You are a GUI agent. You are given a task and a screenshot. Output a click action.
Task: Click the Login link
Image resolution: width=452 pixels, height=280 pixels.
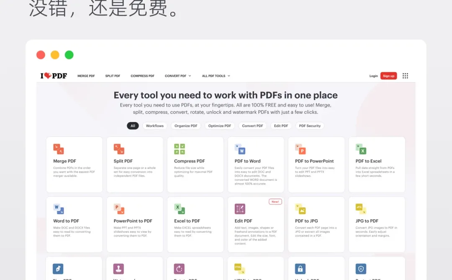click(x=374, y=76)
